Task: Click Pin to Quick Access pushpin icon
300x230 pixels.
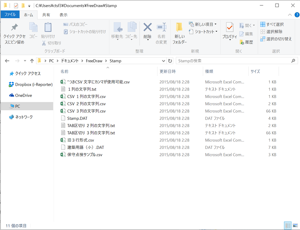Action: tap(14, 28)
